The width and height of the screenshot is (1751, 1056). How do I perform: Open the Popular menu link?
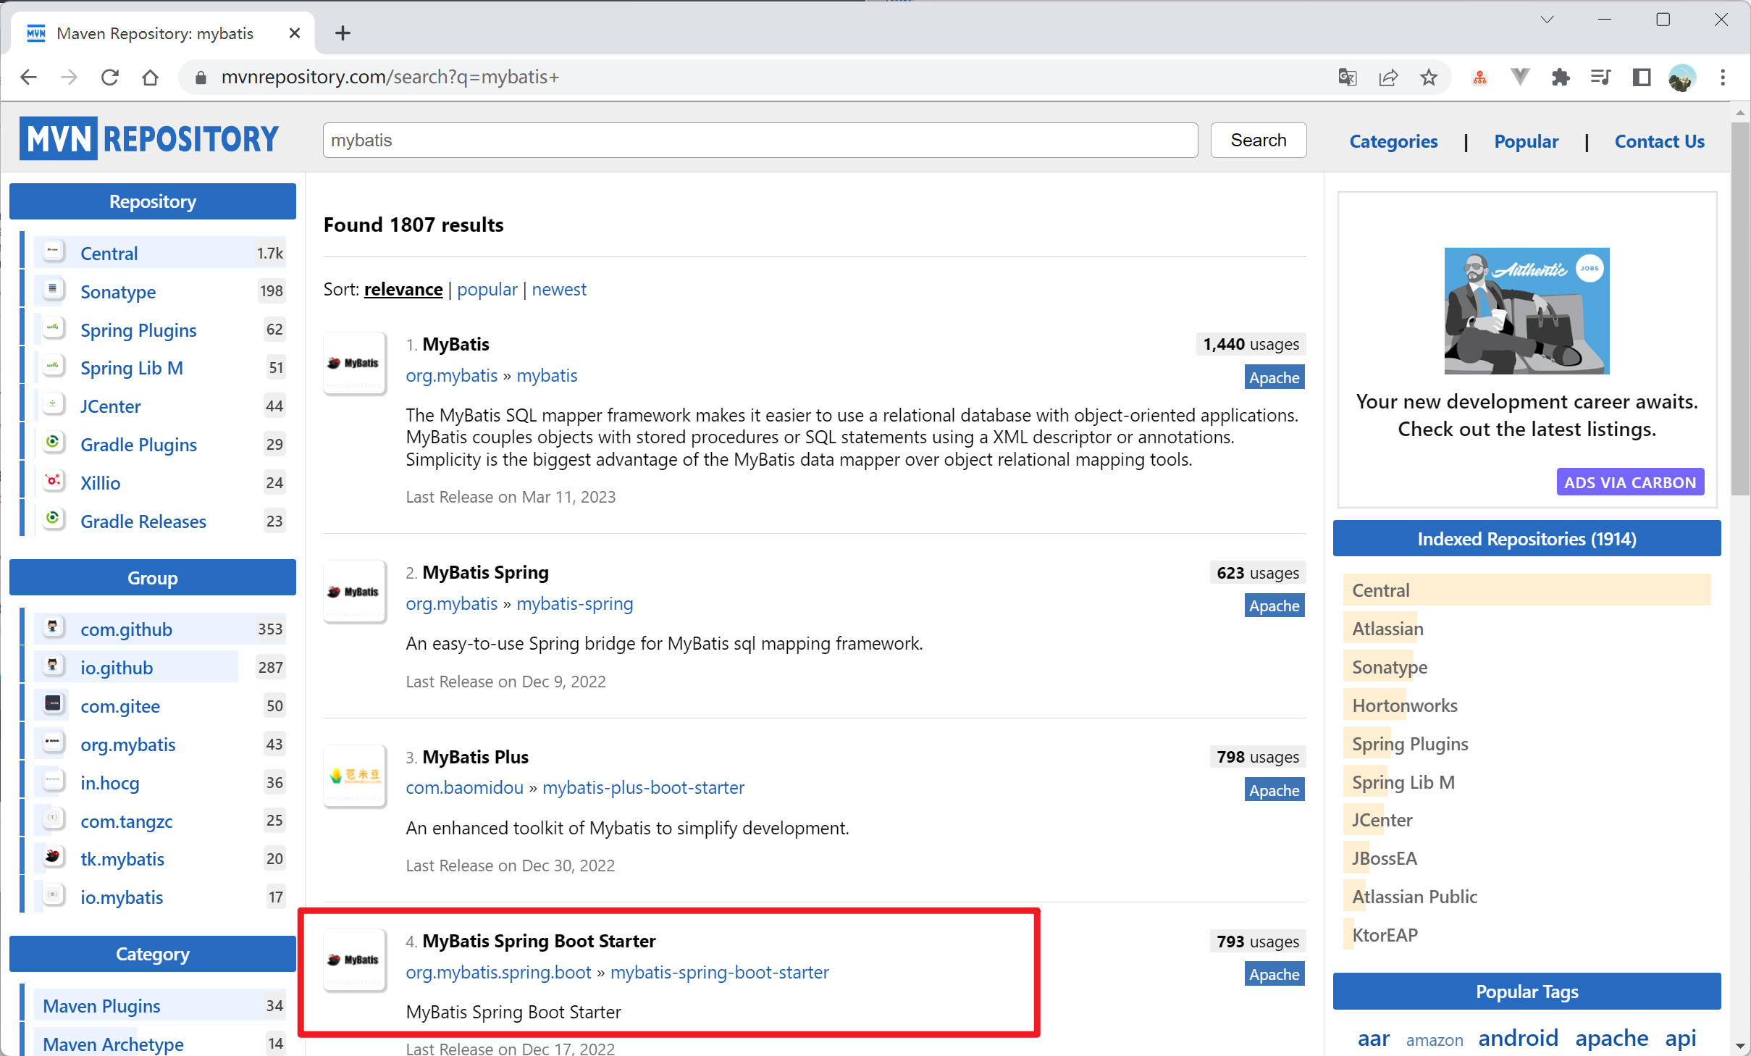pyautogui.click(x=1526, y=141)
